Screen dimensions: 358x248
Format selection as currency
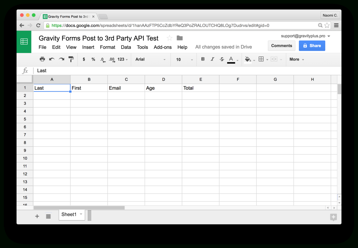(84, 59)
